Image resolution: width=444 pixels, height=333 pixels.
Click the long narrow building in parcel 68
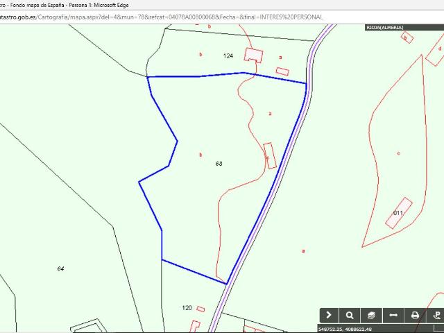coord(270,155)
